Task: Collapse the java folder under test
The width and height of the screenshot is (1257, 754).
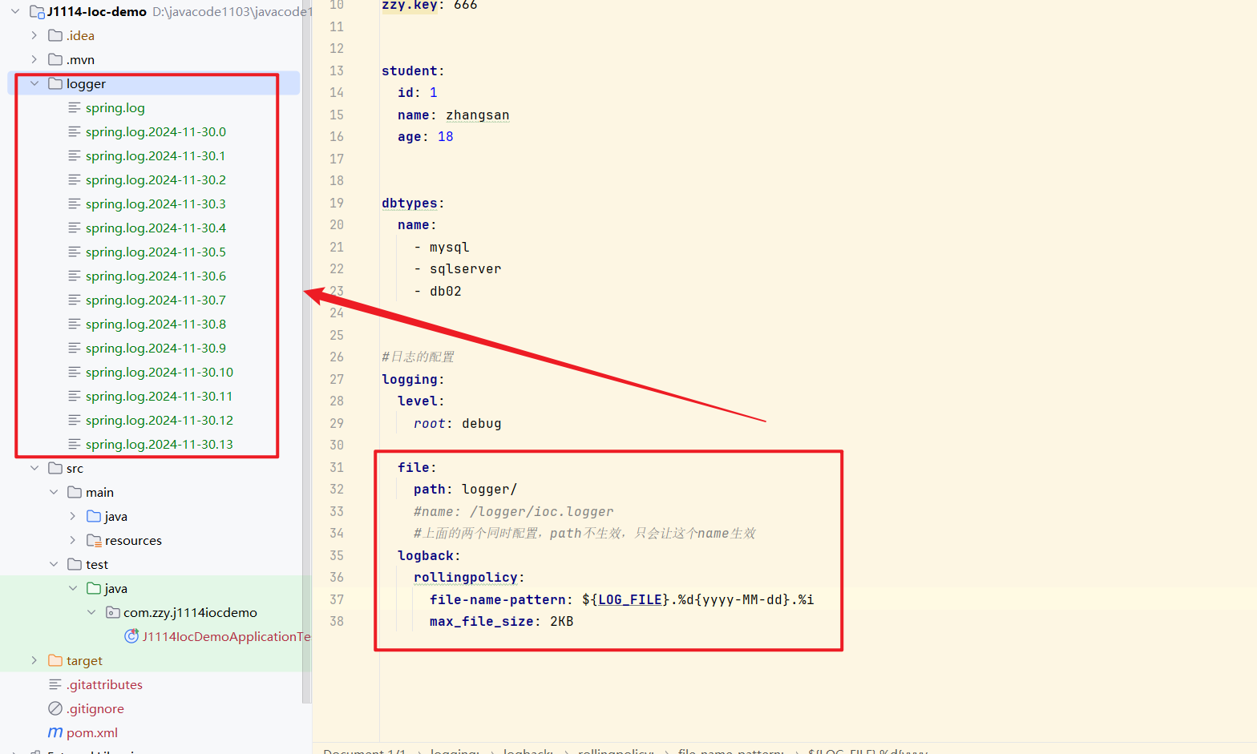Action: tap(73, 588)
